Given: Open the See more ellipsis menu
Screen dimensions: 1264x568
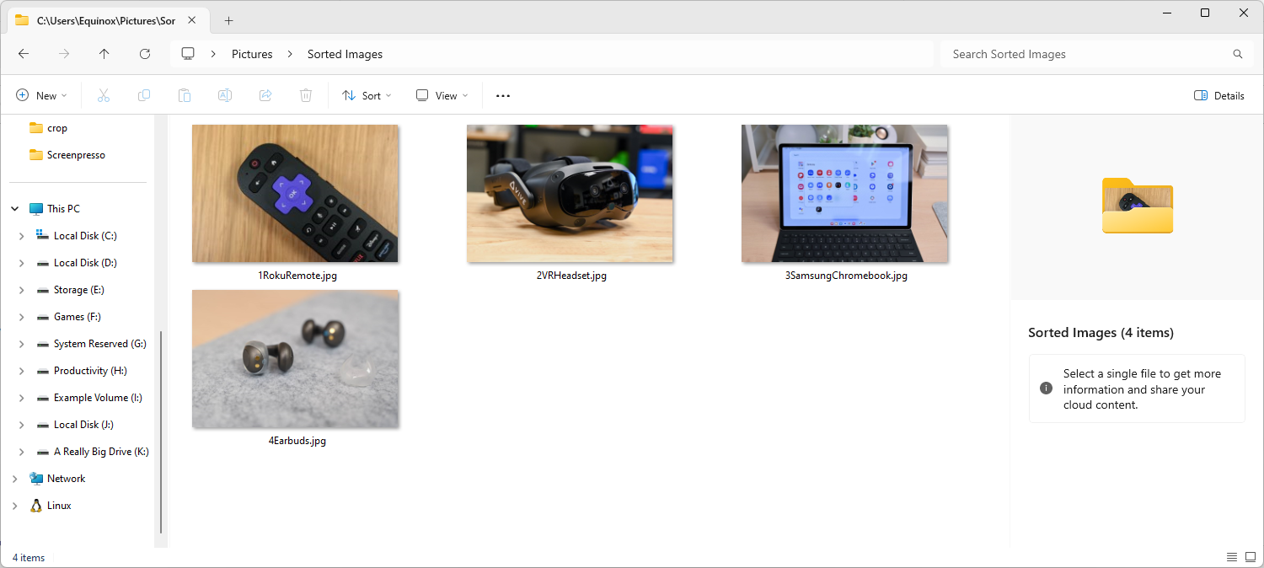Looking at the screenshot, I should click(x=503, y=96).
